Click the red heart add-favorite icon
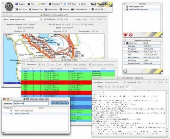The width and height of the screenshot is (170, 139). (125, 35)
